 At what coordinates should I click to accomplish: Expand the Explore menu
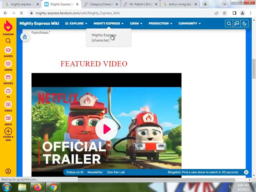76,23
